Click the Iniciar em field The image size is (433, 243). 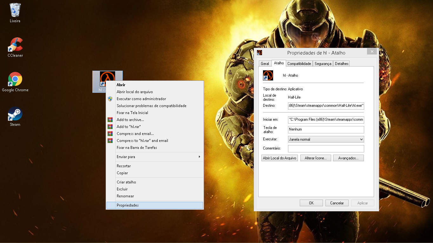tap(326, 120)
